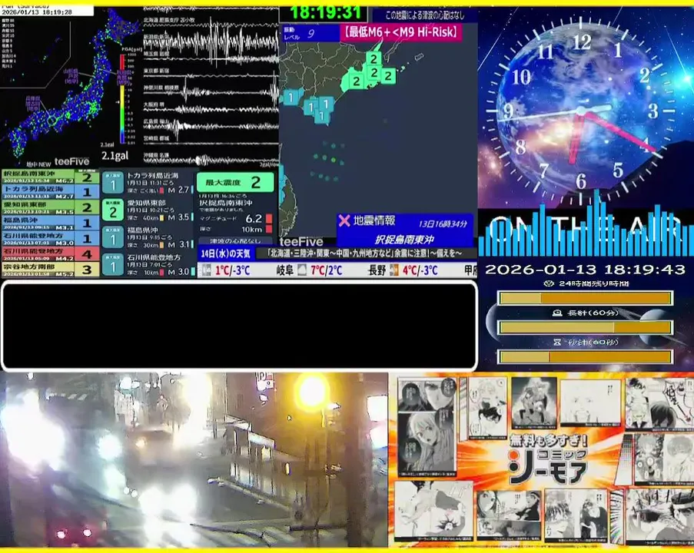The image size is (694, 553).
Task: Click the 津波の心配なし button
Action: (235, 241)
